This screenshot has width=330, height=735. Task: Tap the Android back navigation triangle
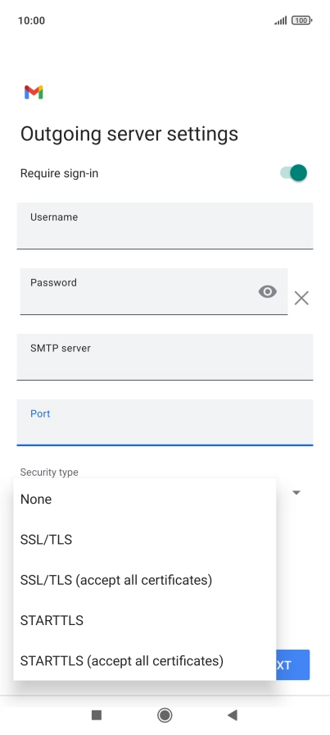pyautogui.click(x=233, y=714)
